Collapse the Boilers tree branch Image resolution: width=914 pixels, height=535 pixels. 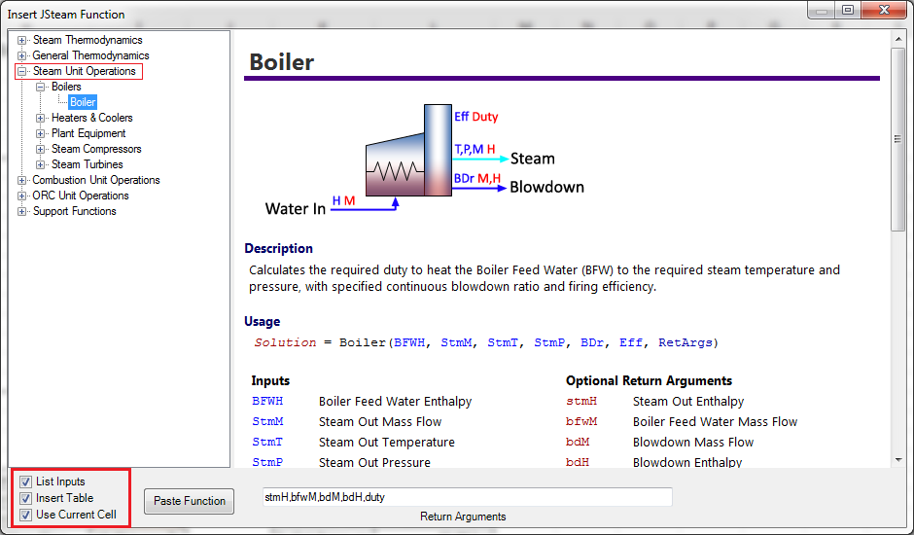coord(40,87)
